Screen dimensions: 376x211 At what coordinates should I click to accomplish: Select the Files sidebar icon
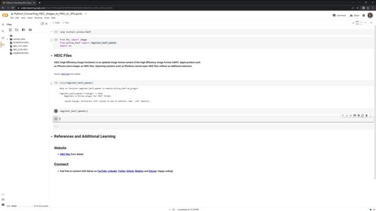point(3,45)
